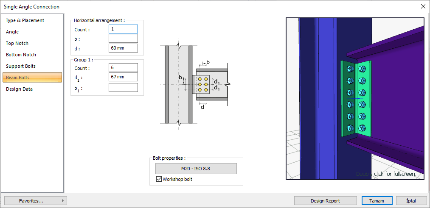Cancel with the İptal button

pos(411,201)
